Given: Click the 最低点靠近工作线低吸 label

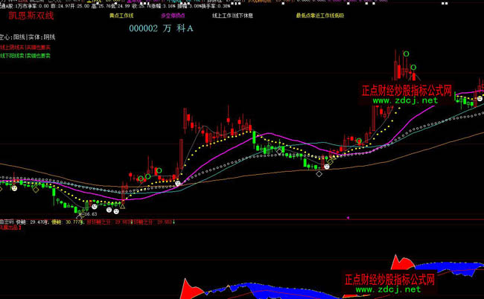Looking at the screenshot, I should click(319, 15).
